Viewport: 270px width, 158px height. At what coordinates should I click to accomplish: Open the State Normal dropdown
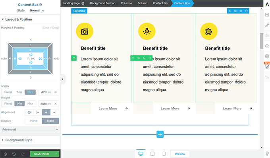pos(37,10)
